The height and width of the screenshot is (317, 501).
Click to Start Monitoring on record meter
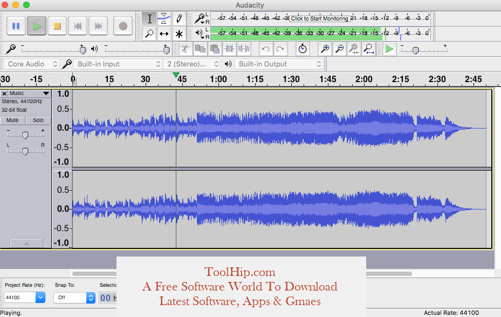click(319, 18)
